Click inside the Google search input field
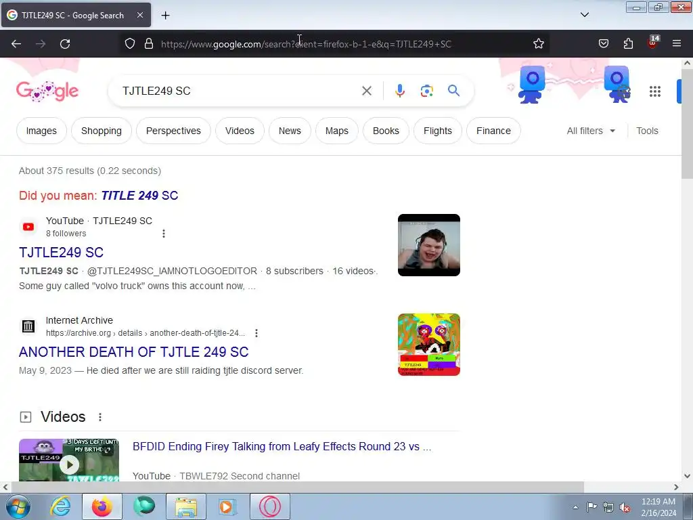693x520 pixels. (239, 91)
